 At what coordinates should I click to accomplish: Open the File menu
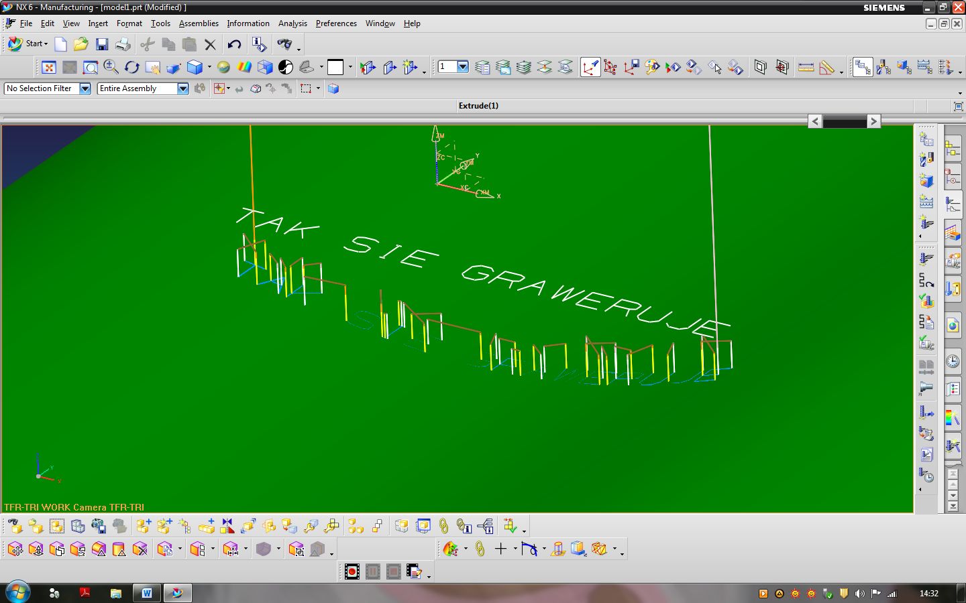tap(26, 23)
